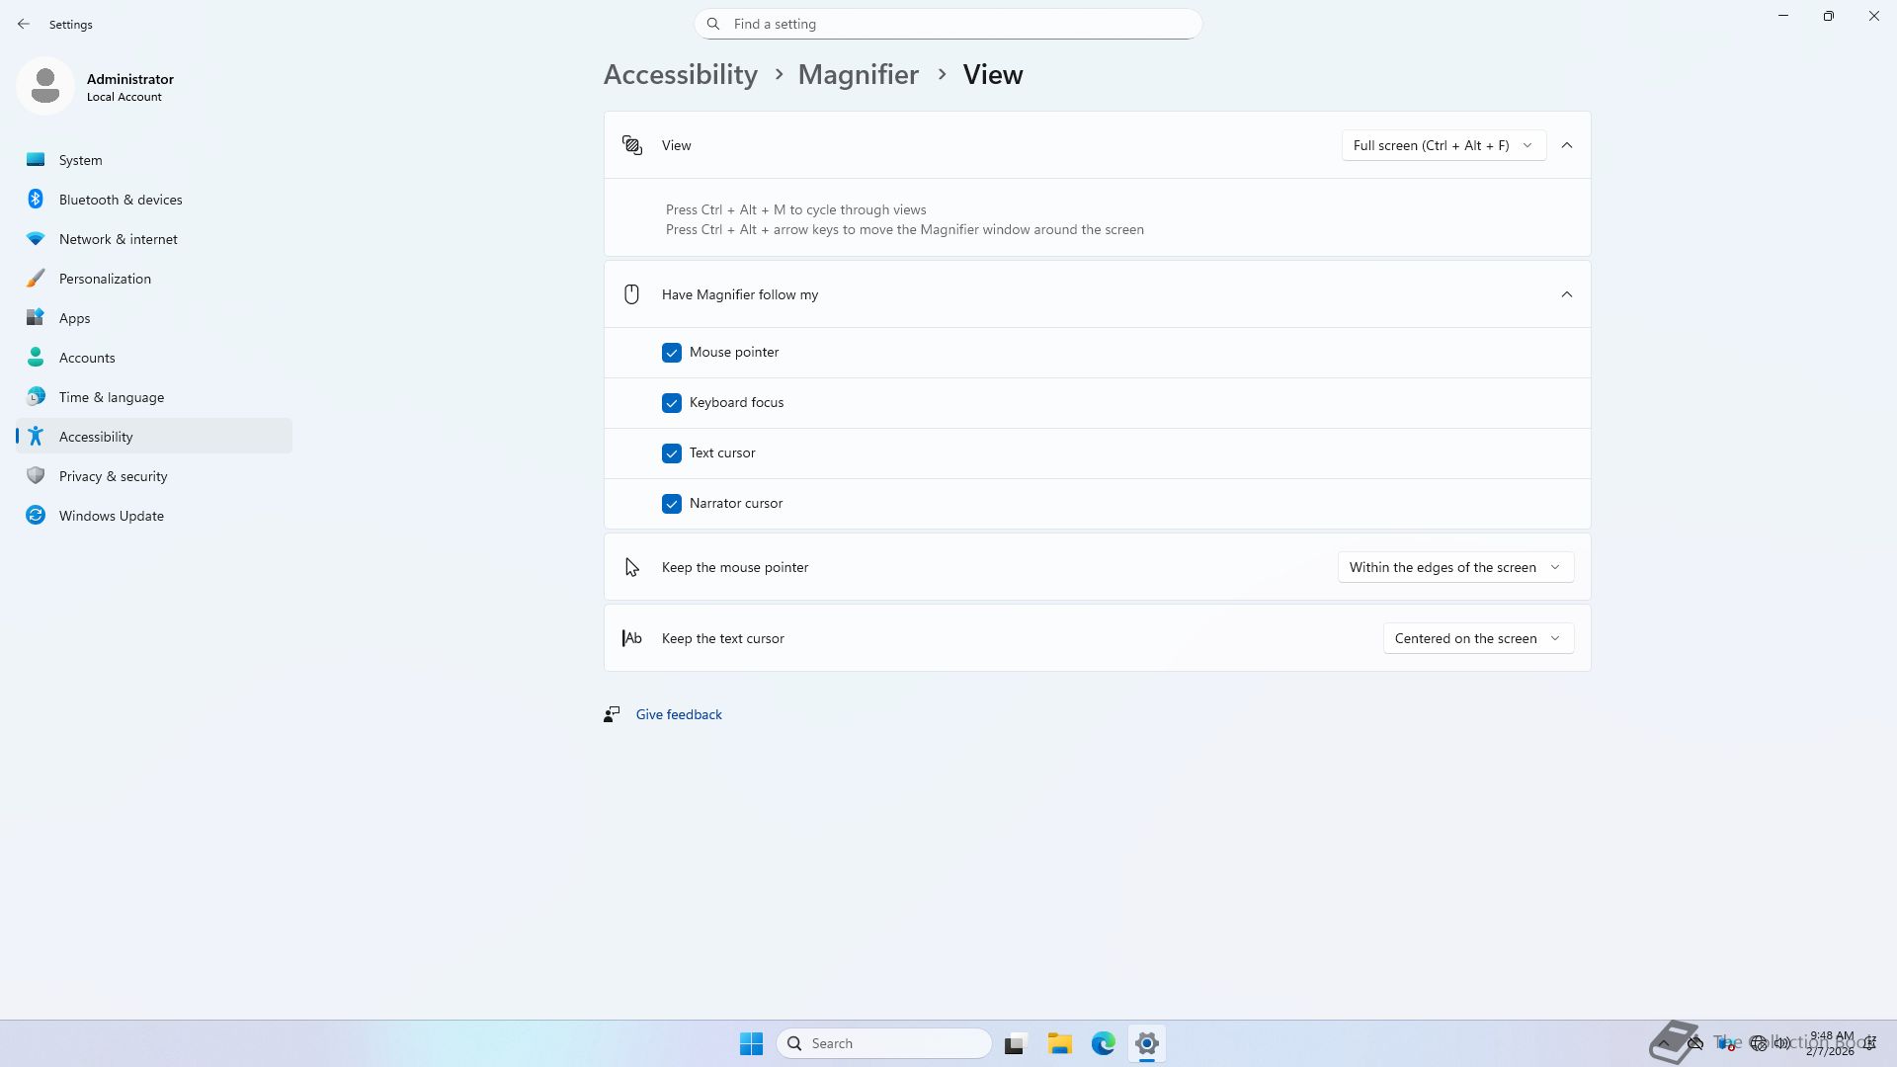Click the Find a setting search box
This screenshot has height=1067, width=1897.
(948, 24)
